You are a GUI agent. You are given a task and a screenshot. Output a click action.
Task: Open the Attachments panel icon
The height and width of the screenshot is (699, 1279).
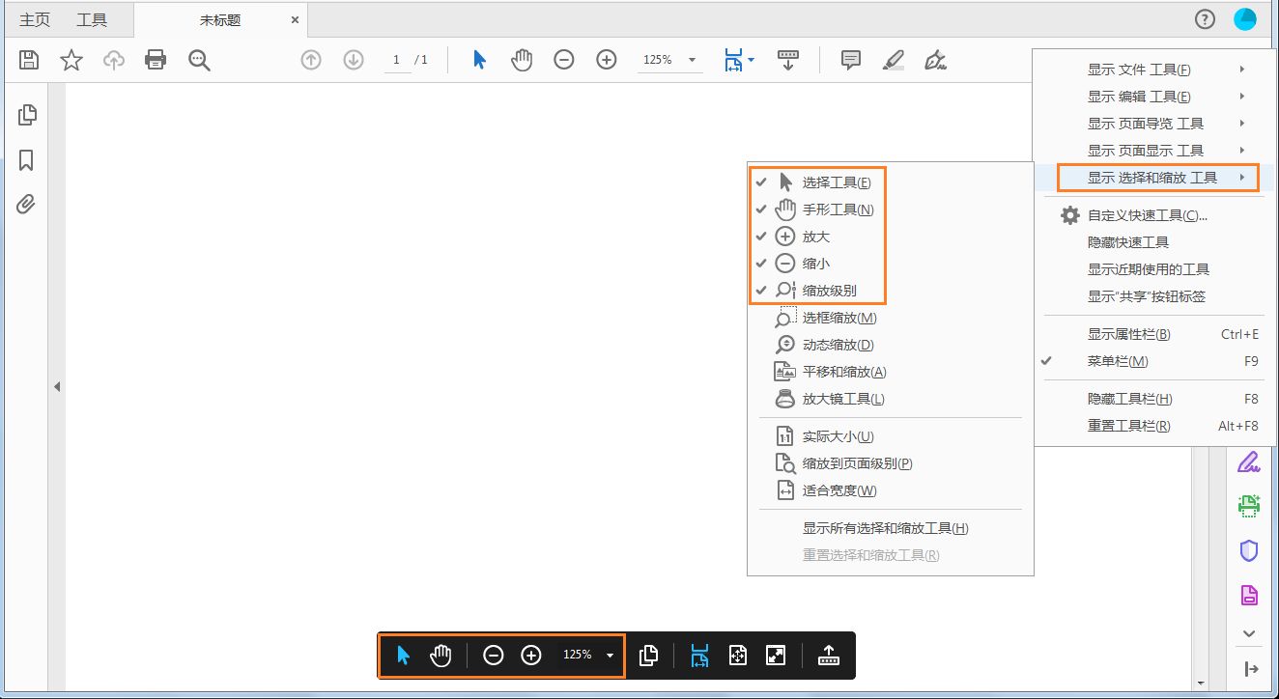click(x=26, y=204)
